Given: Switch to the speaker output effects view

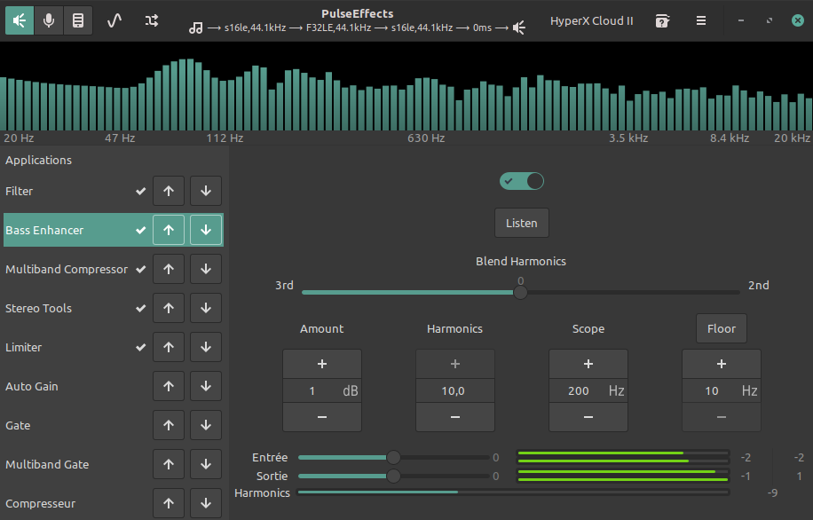Looking at the screenshot, I should click(20, 20).
